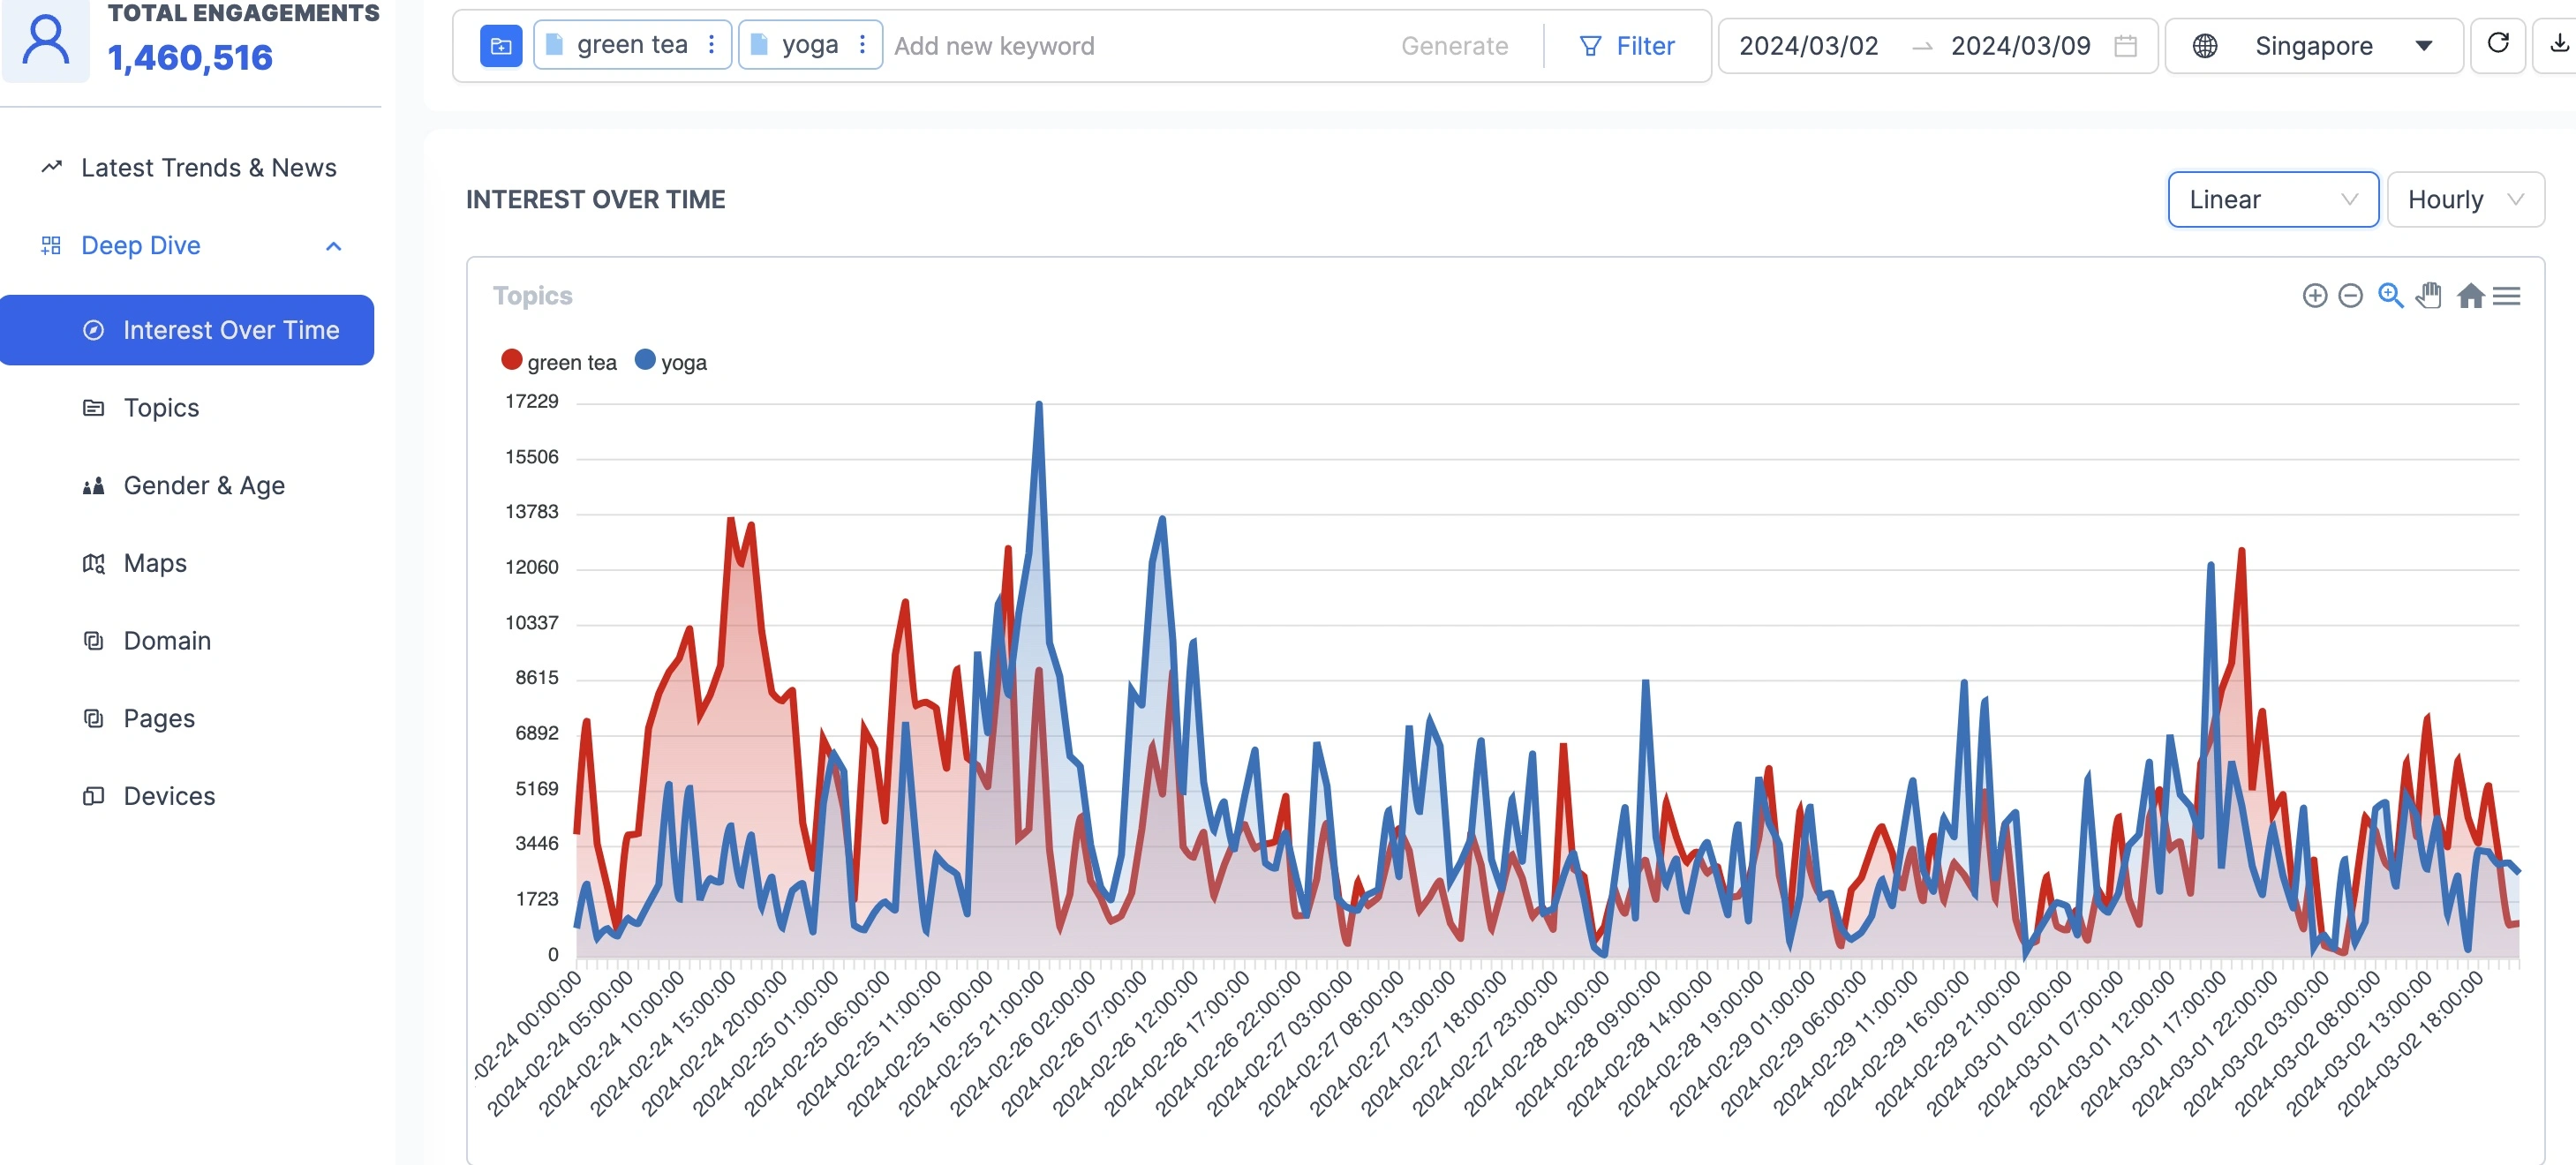Open the Linear scale dropdown
Viewport: 2576px width, 1165px height.
pyautogui.click(x=2273, y=199)
